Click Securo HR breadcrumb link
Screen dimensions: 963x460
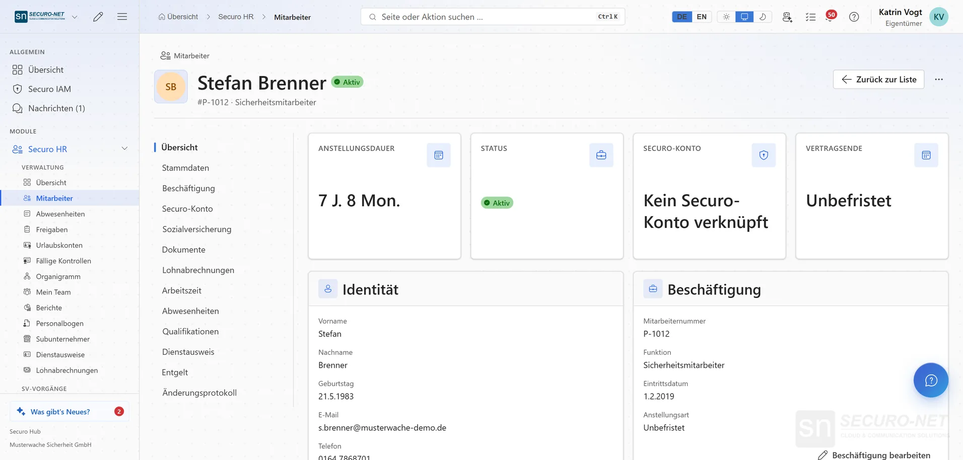point(236,17)
